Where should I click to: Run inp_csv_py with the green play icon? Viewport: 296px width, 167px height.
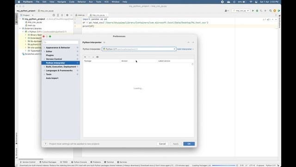[253, 11]
